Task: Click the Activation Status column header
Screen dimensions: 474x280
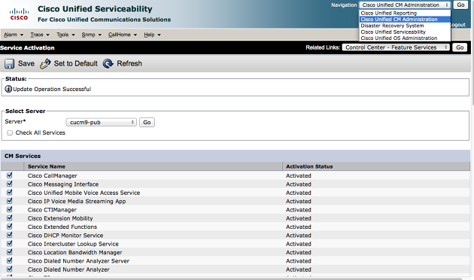Action: click(309, 166)
